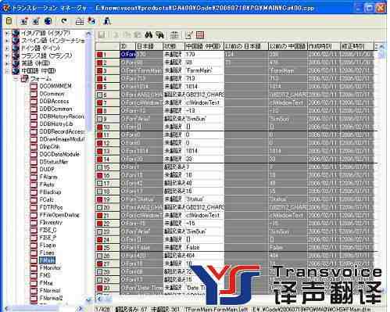Image resolution: width=390 pixels, height=312 pixels.
Task: Click the tree panel scroll-up arrow
Action: (89, 34)
